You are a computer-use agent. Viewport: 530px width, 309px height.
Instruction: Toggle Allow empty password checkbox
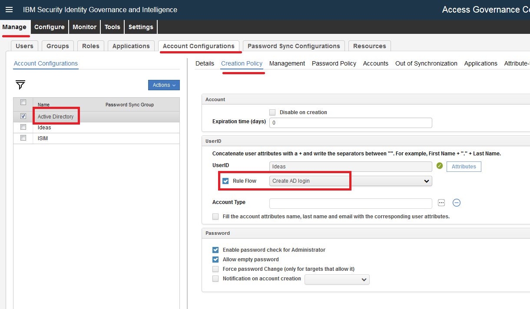(x=215, y=260)
